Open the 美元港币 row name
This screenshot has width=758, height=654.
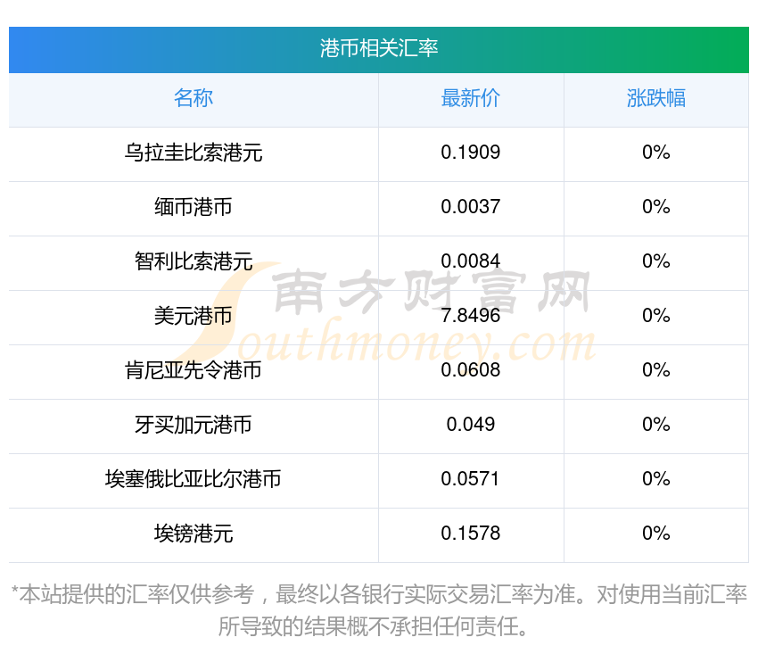(x=194, y=316)
